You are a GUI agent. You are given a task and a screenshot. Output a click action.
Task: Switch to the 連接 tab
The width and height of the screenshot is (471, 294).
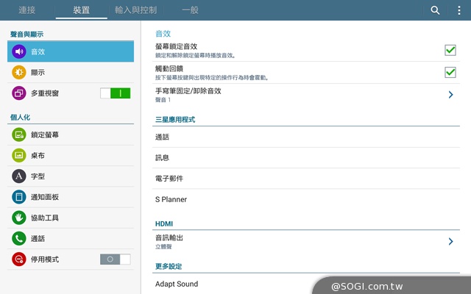(x=26, y=10)
